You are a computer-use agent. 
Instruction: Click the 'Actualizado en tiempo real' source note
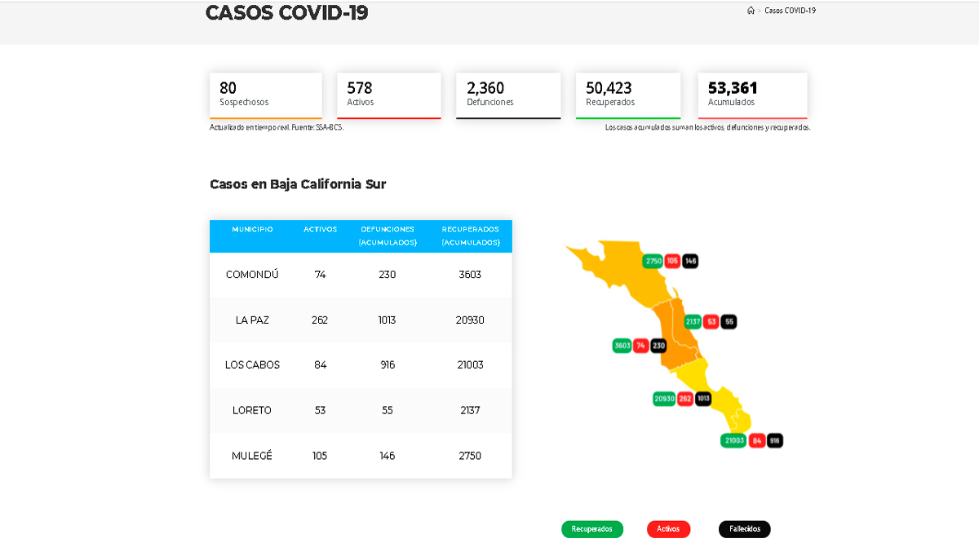tap(277, 127)
